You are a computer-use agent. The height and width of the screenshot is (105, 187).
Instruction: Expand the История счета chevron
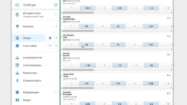pyautogui.click(x=56, y=15)
